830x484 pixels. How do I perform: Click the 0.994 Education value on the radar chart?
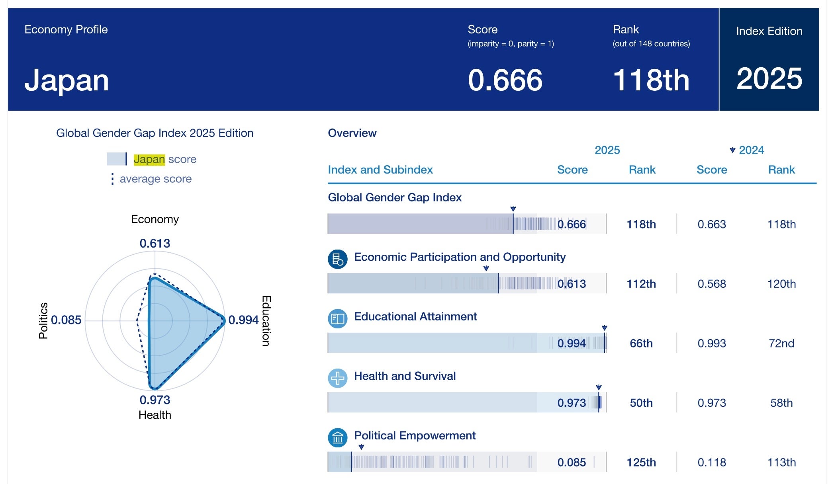(244, 320)
